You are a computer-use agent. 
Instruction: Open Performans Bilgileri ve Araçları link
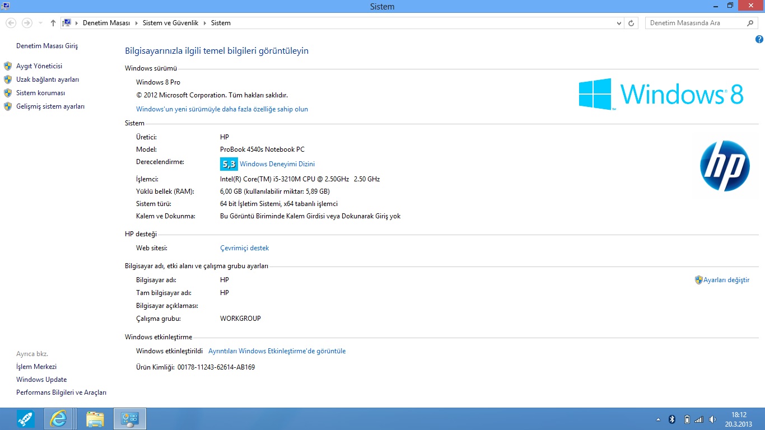[61, 392]
